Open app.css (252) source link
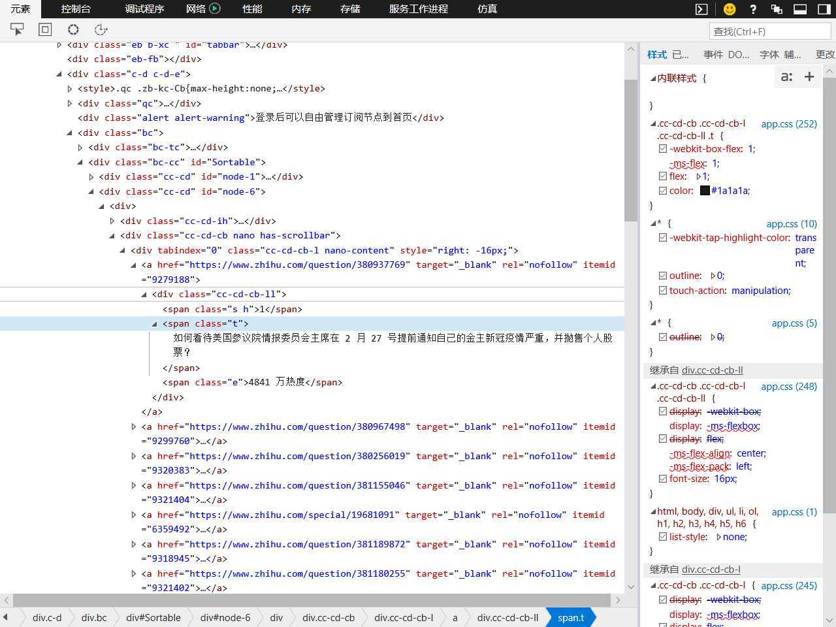The height and width of the screenshot is (627, 836). [789, 123]
